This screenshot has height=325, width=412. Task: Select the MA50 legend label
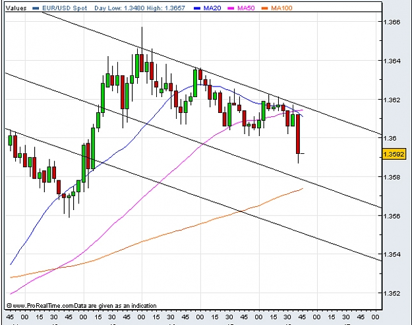246,8
